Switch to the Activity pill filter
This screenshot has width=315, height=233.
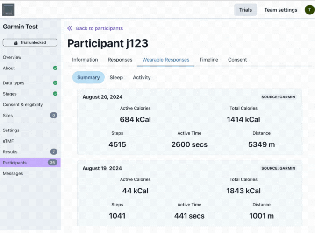click(142, 77)
